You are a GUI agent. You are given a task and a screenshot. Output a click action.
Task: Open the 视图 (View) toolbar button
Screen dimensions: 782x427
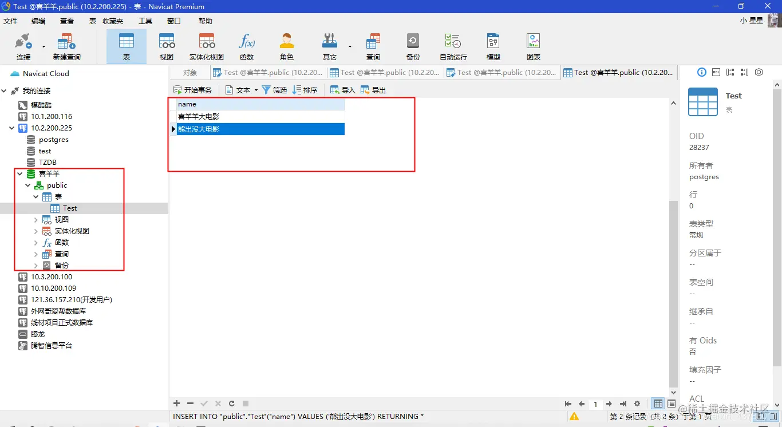click(167, 47)
